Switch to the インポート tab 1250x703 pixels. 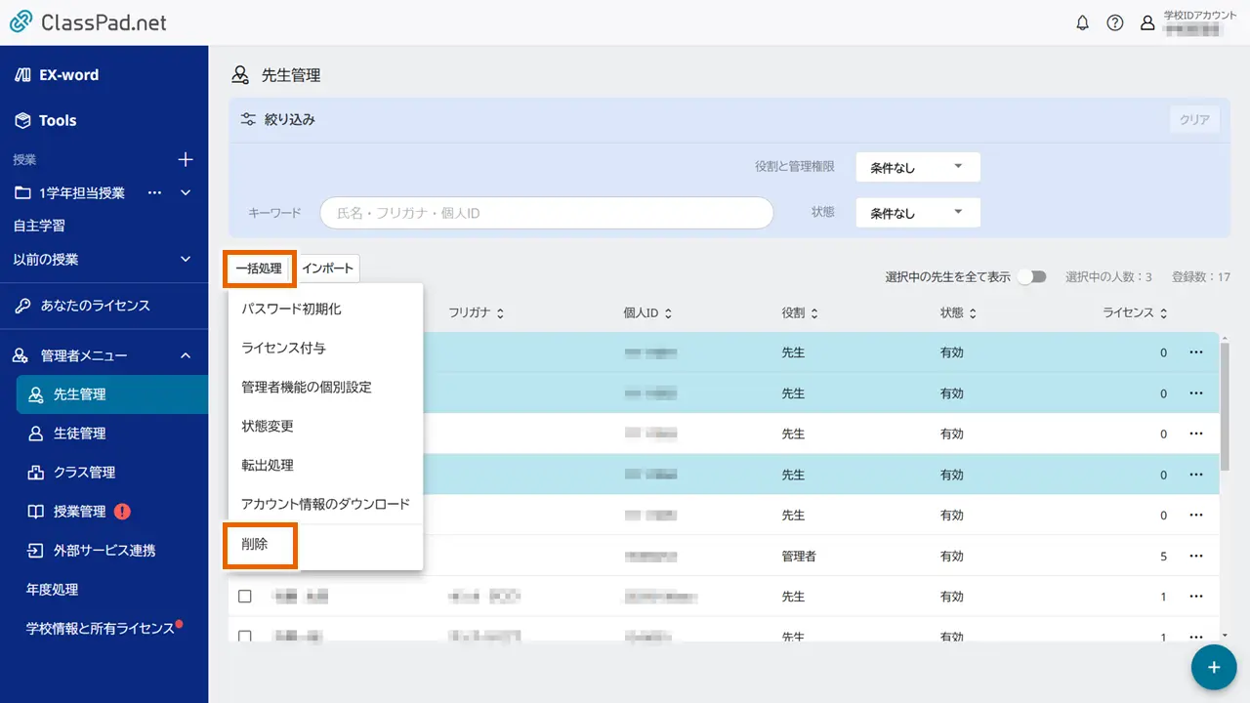pos(327,268)
